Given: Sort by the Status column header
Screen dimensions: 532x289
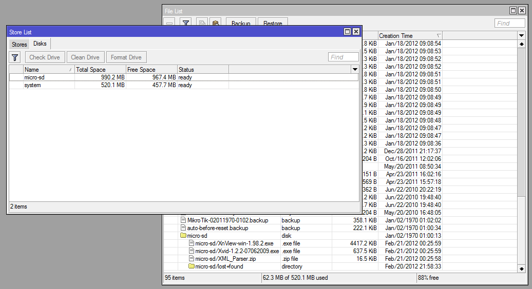Looking at the screenshot, I should click(203, 69).
